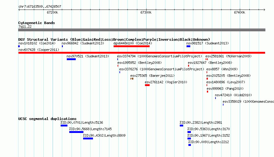
Task: Click the %ID:90.5363 Length:3170 duplication bar
Action: coord(189,132)
